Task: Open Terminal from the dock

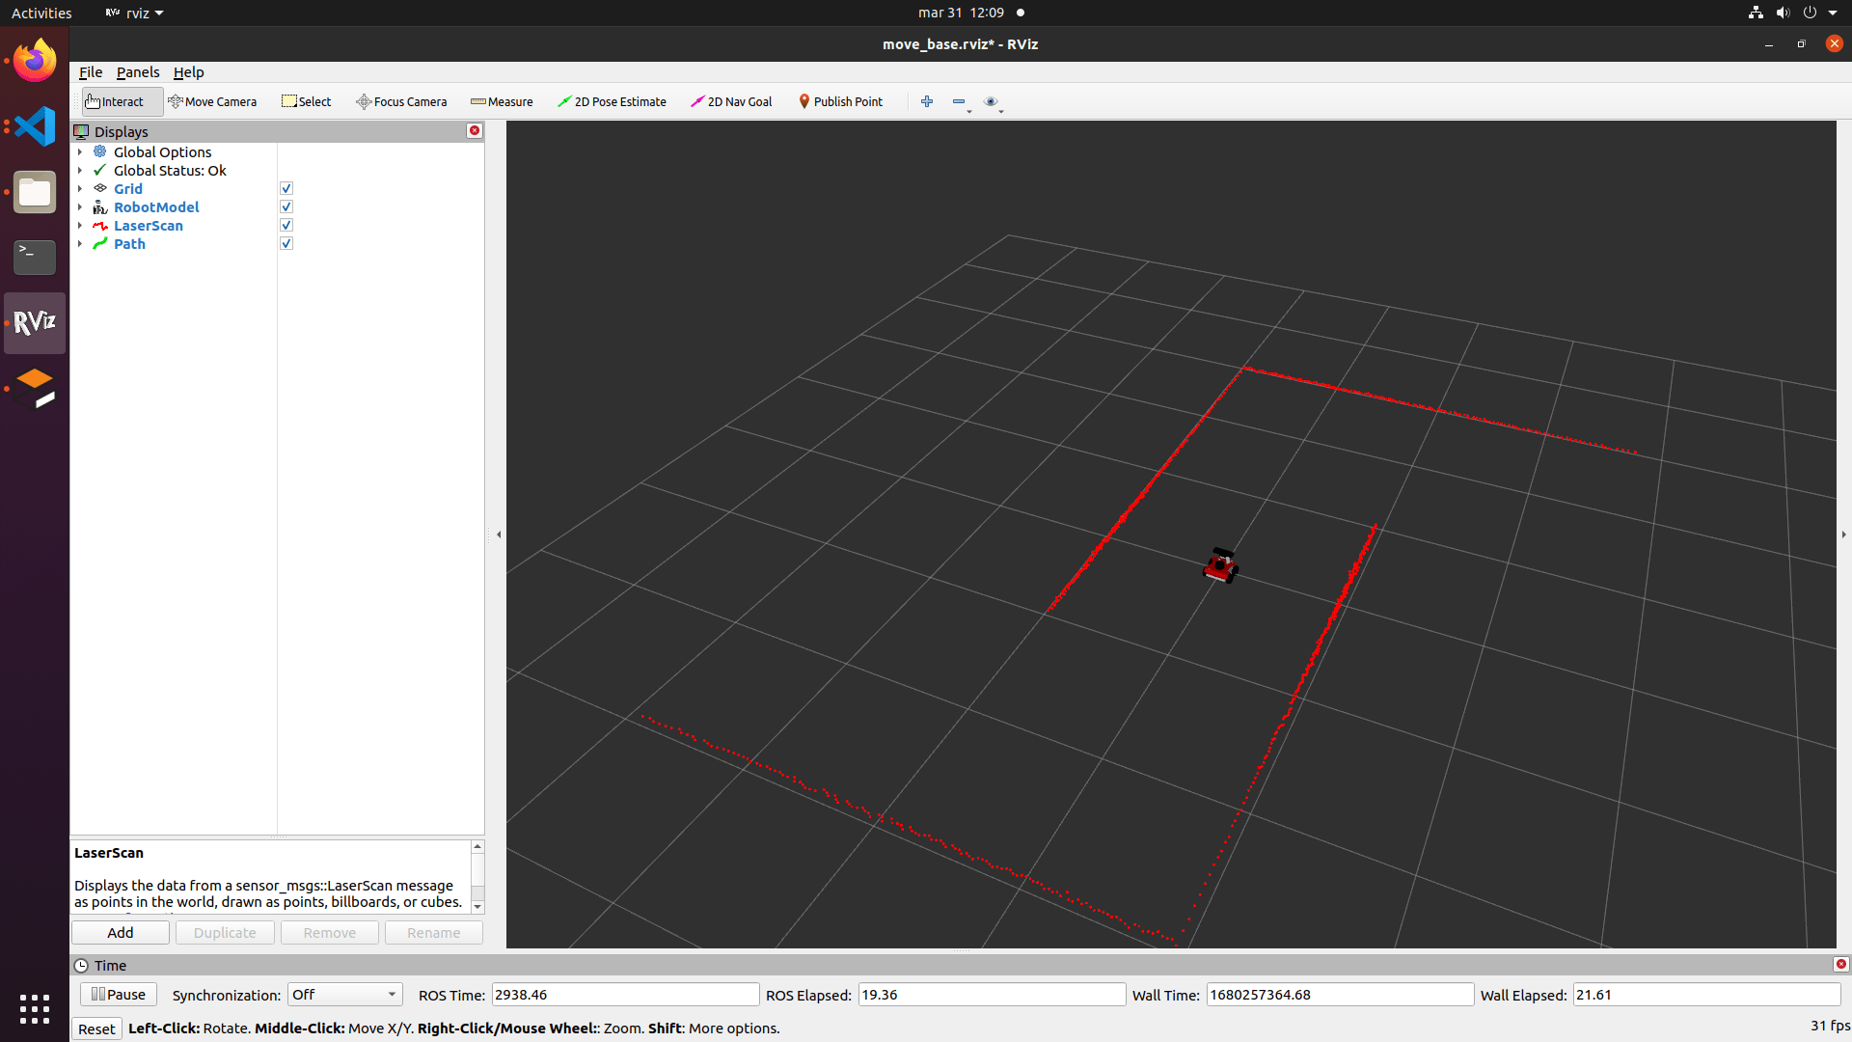Action: (35, 258)
